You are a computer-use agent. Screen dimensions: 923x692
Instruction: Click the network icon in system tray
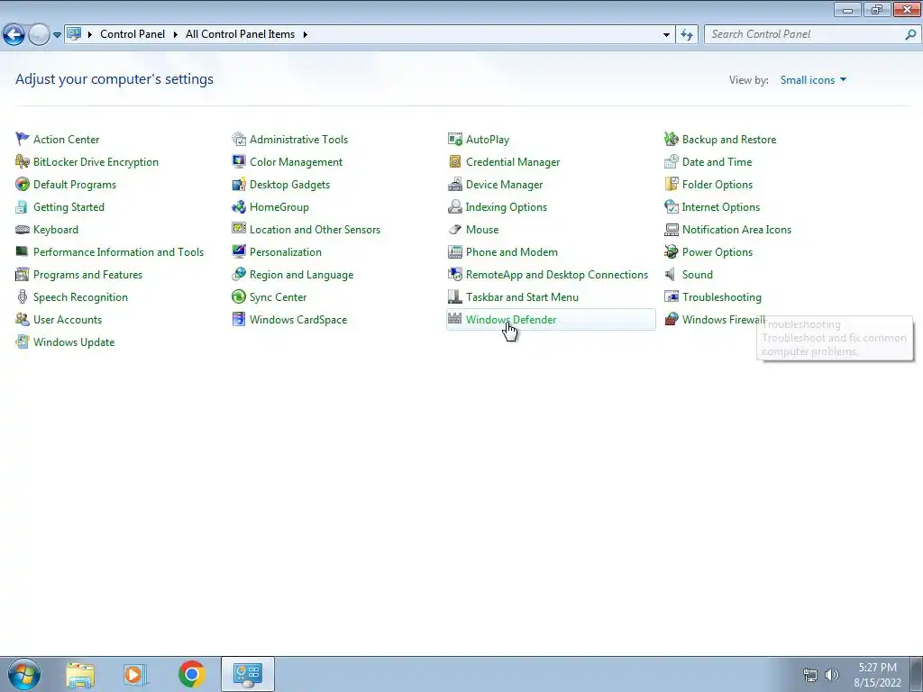pos(810,675)
